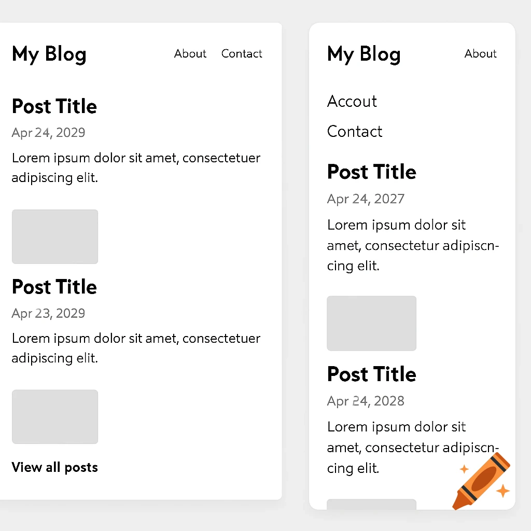Viewport: 531px width, 531px height.
Task: Open the Post Title dated Apr 23, 2029
Action: (54, 287)
